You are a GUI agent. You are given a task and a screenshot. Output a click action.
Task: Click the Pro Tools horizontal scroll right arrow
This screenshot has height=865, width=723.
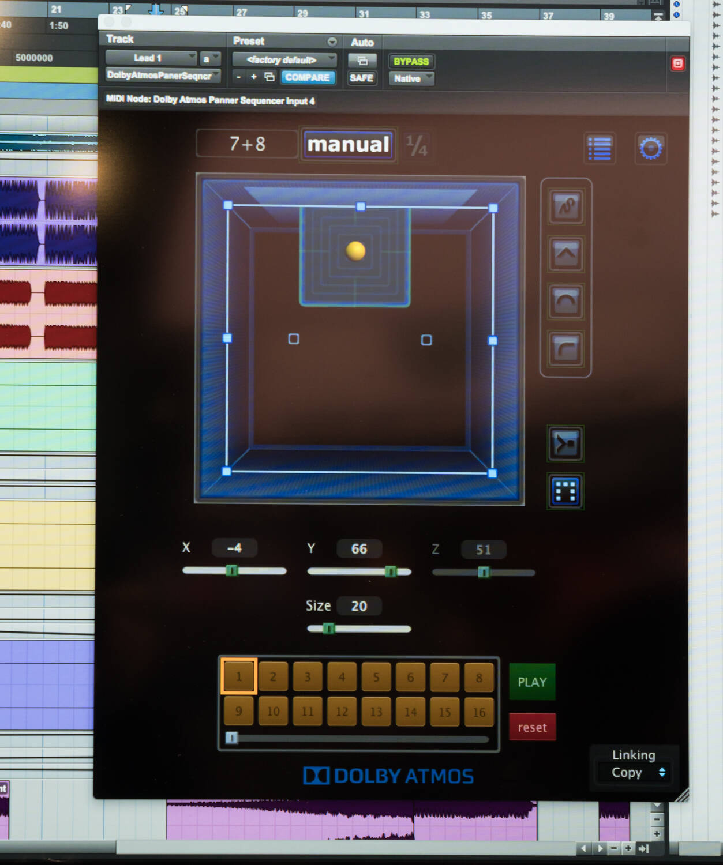[x=600, y=848]
